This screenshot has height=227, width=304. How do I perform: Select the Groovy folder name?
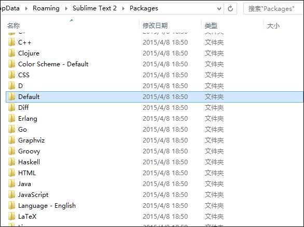(29, 151)
